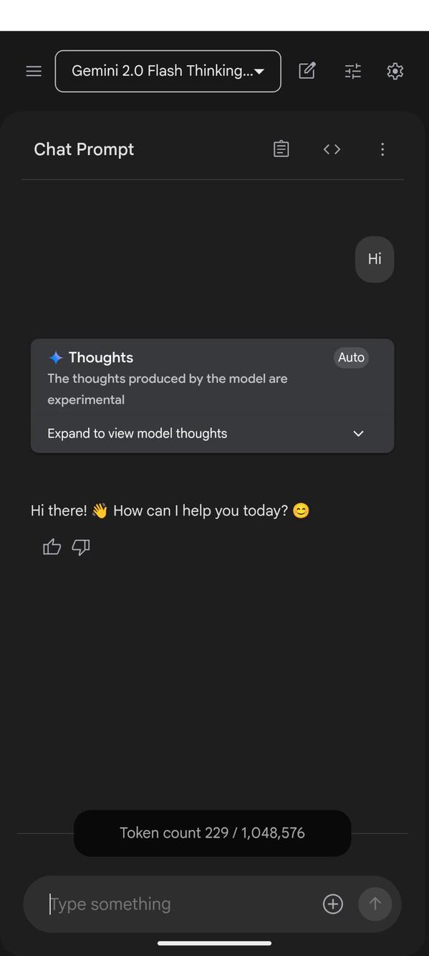Open the attachment plus icon
429x956 pixels.
pyautogui.click(x=332, y=904)
